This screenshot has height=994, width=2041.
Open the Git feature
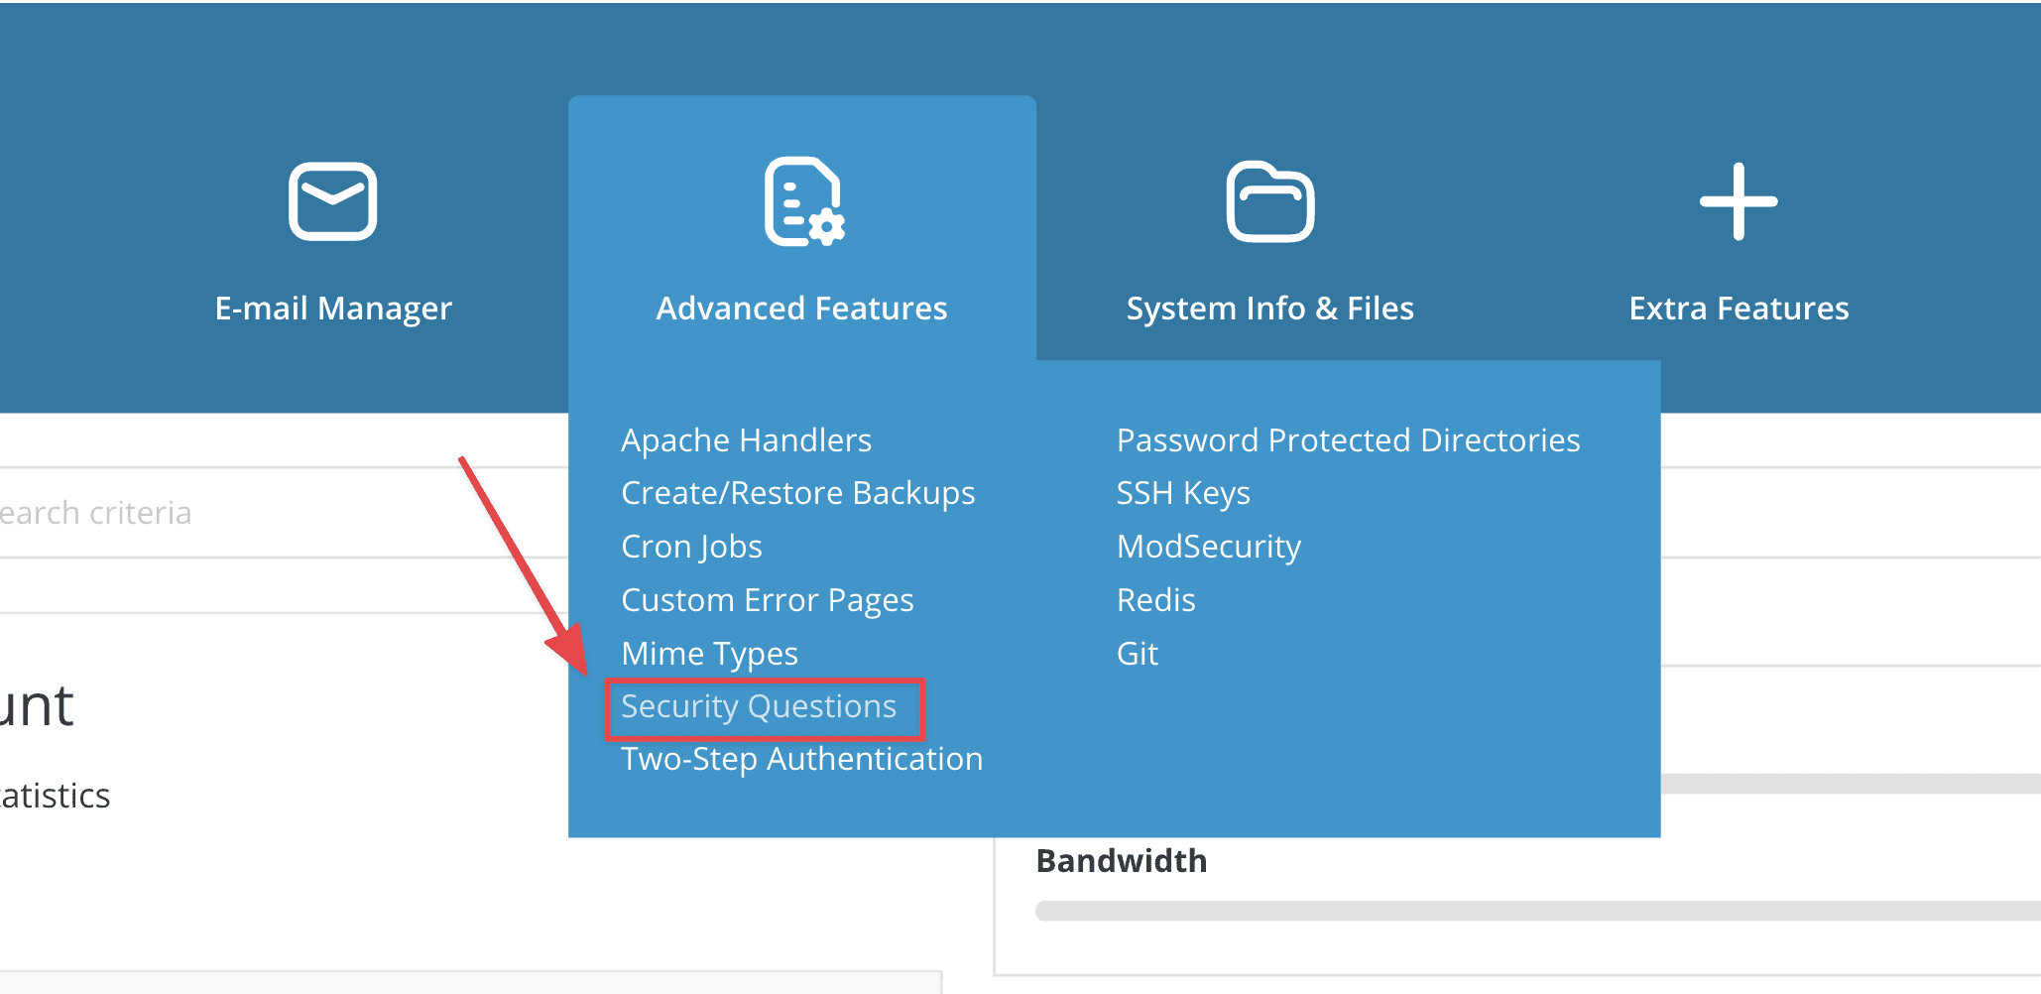click(1137, 653)
